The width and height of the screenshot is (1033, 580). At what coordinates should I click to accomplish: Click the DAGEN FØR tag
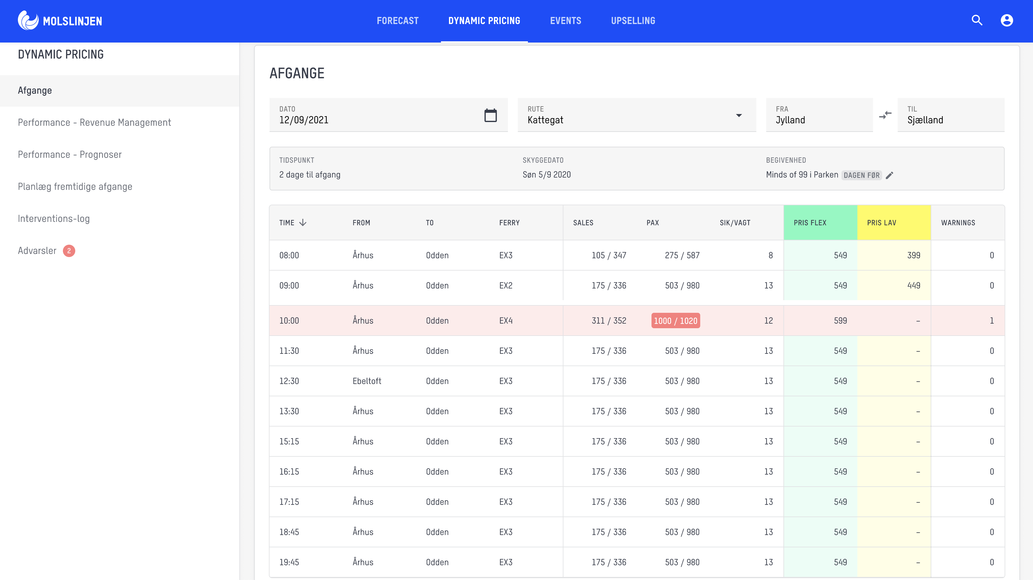pyautogui.click(x=861, y=175)
